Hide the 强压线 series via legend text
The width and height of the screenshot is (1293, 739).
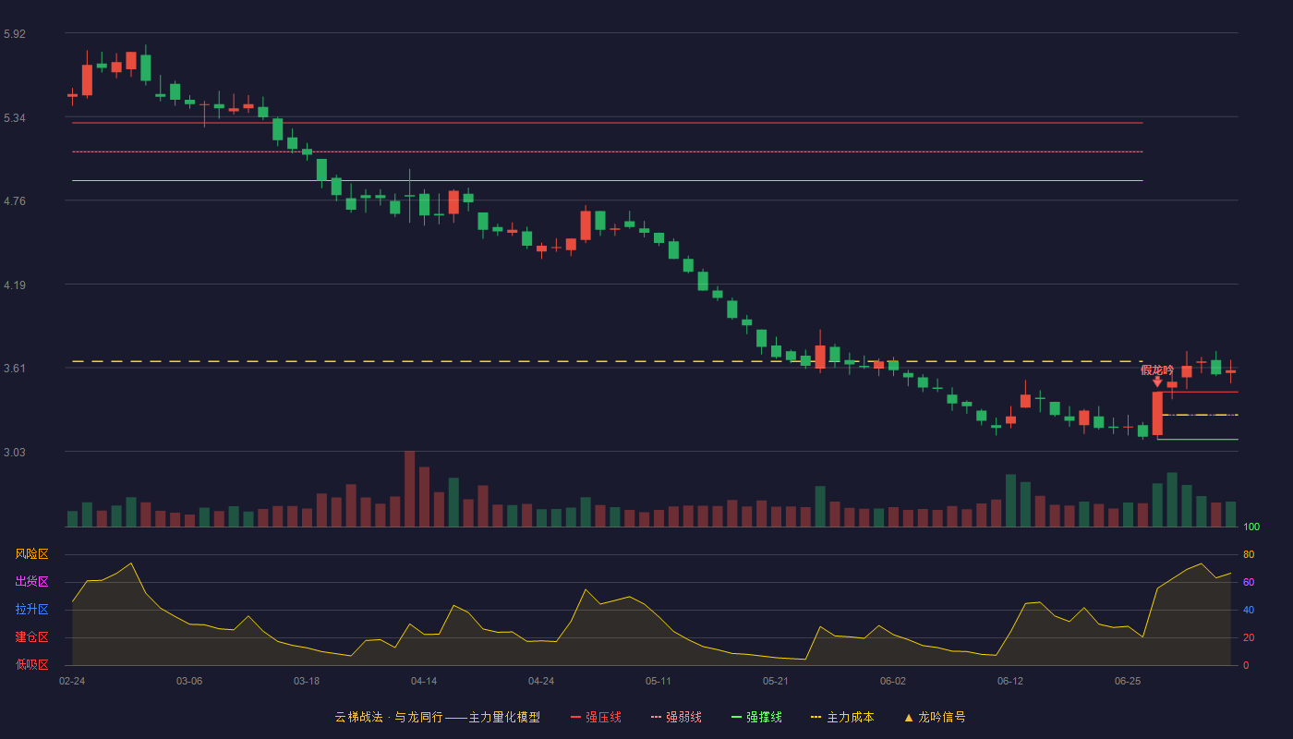603,717
